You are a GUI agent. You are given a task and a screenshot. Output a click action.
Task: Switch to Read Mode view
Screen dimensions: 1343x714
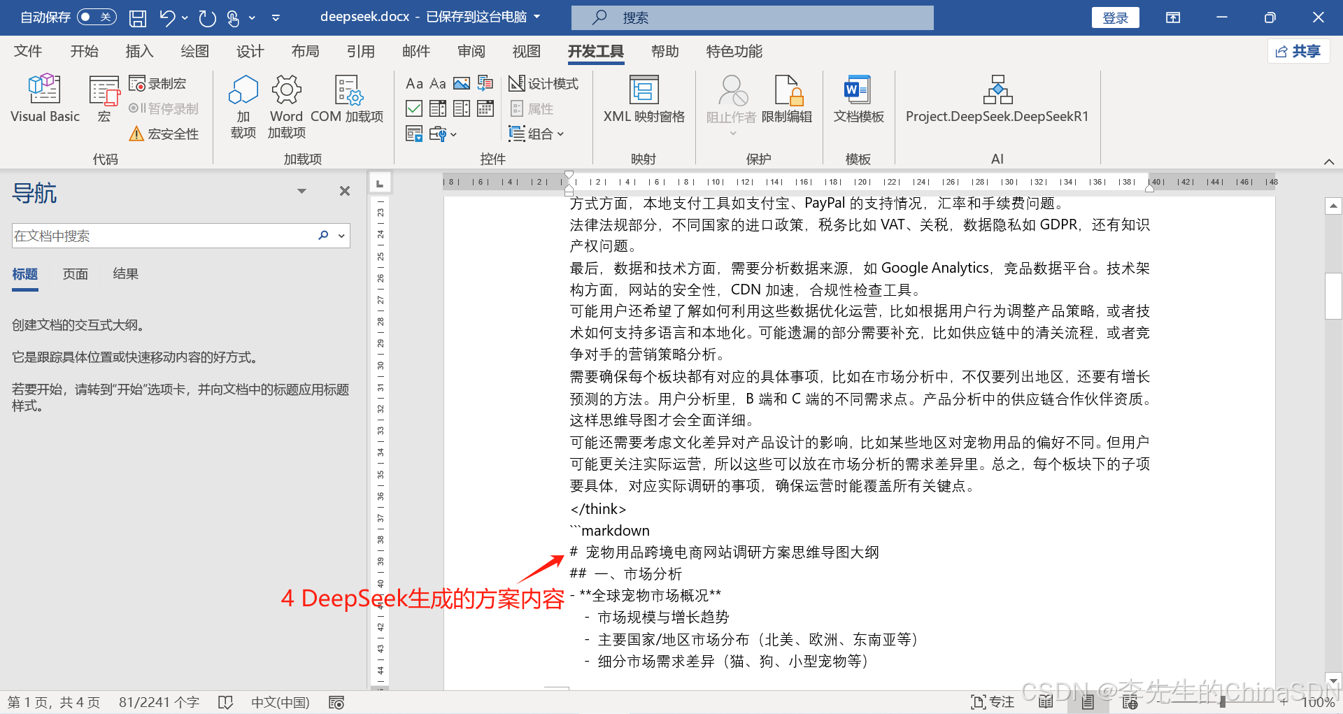pyautogui.click(x=1046, y=702)
